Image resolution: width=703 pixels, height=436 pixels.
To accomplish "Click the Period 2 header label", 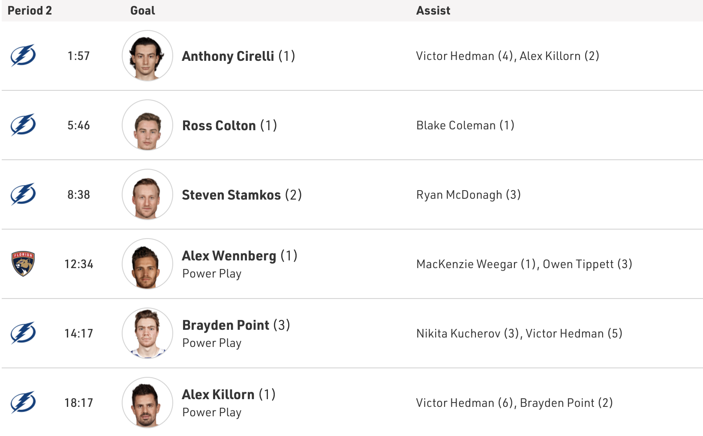I will click(30, 11).
